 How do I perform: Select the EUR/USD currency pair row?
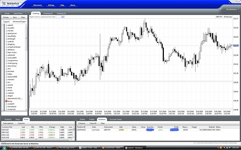(37, 130)
